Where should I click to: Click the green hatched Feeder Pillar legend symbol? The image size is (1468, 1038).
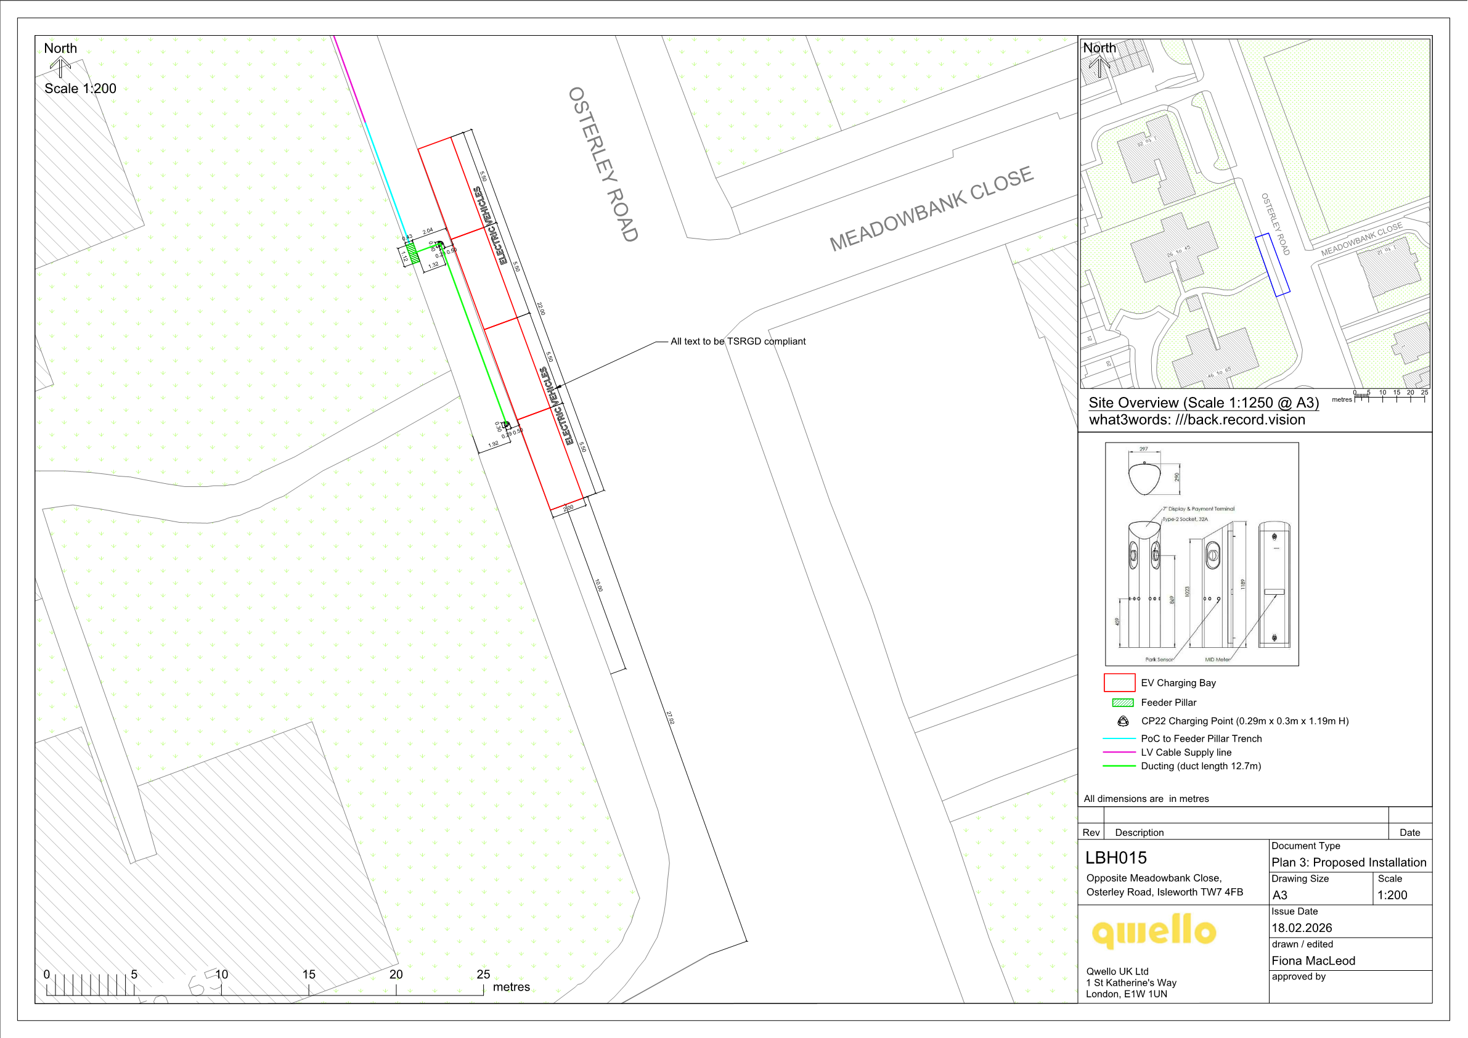point(1123,702)
